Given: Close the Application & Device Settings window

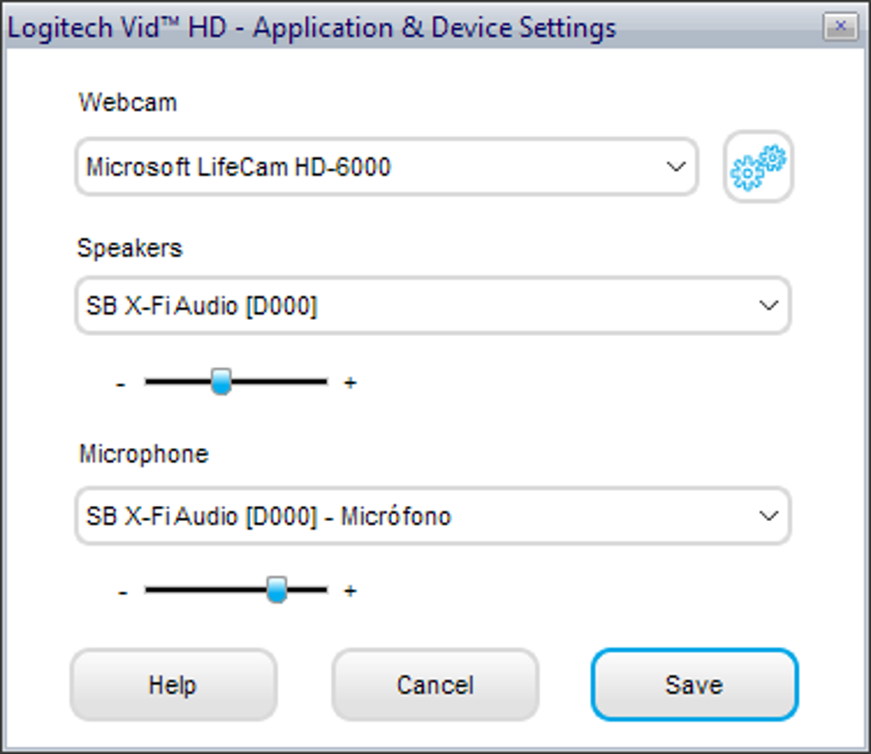Looking at the screenshot, I should 839,26.
